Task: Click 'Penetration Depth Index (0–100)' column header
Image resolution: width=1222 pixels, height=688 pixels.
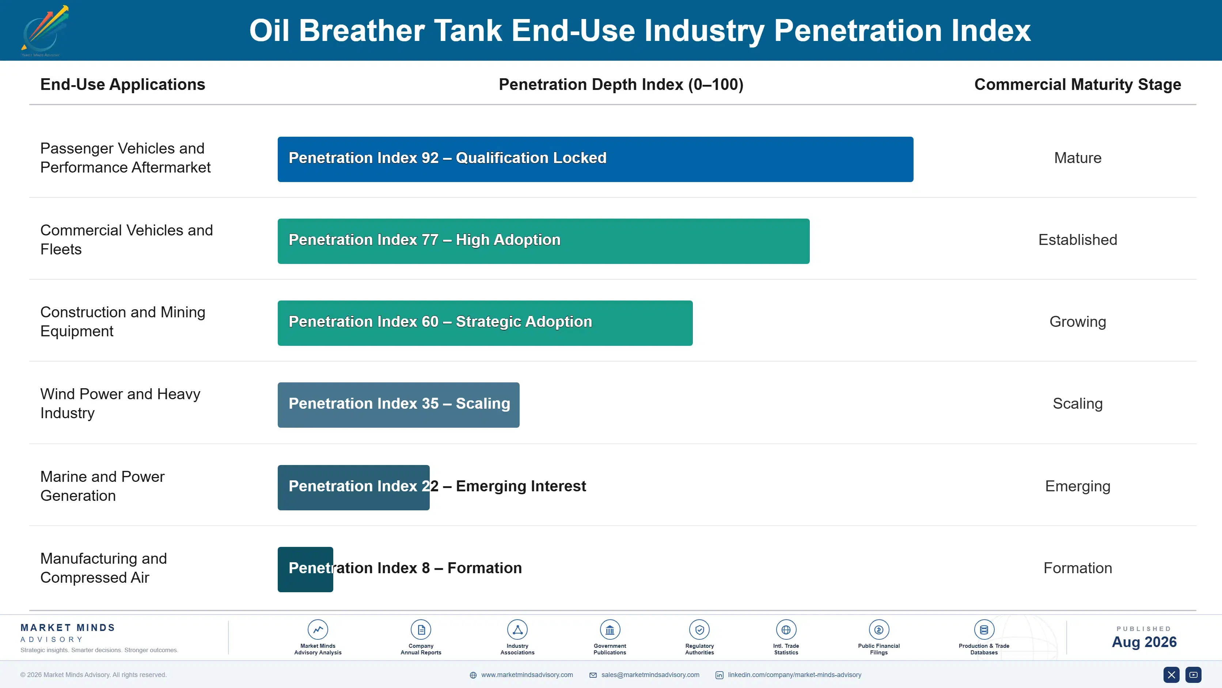Action: (621, 84)
